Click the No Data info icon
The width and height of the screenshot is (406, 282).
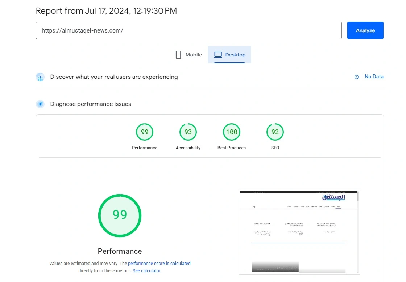tap(357, 77)
